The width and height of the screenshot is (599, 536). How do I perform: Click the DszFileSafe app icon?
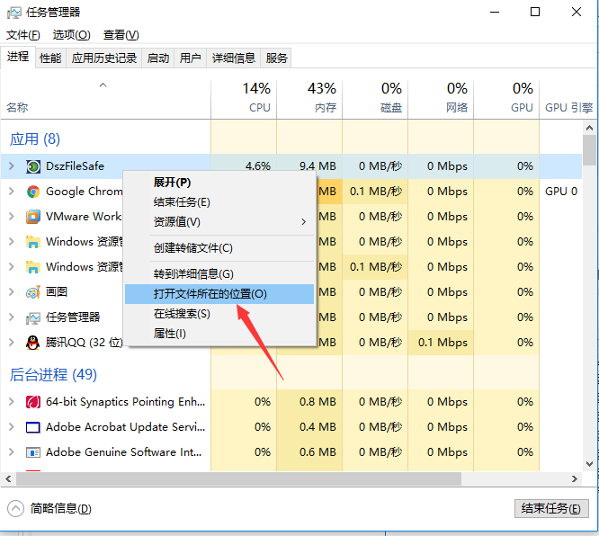click(33, 166)
